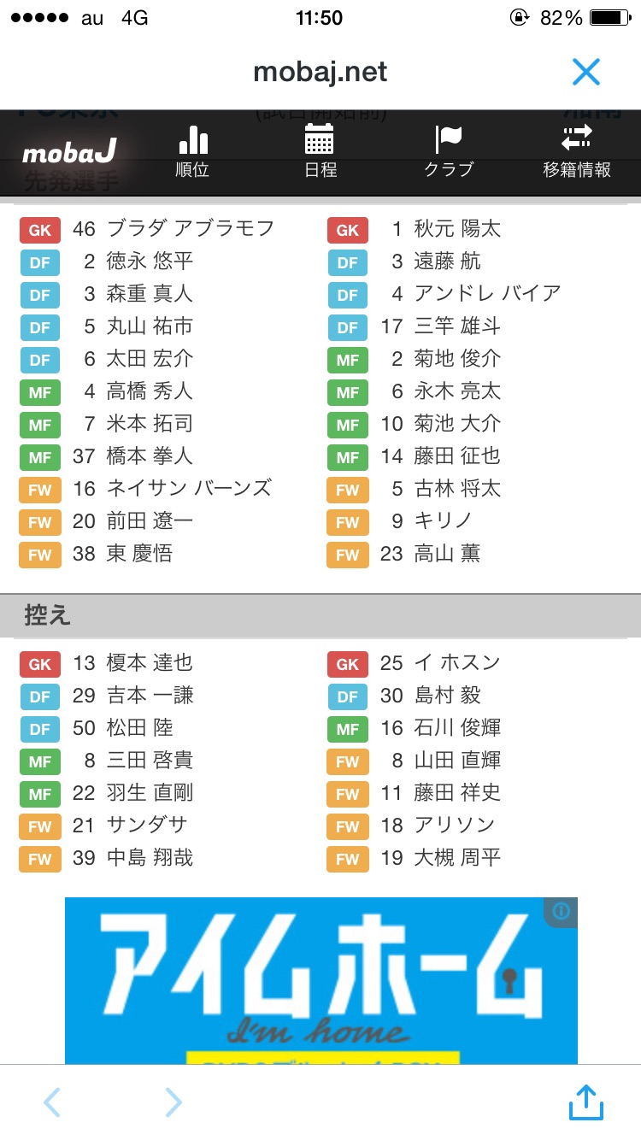Close the browser with the X icon
This screenshot has width=641, height=1140.
586,72
